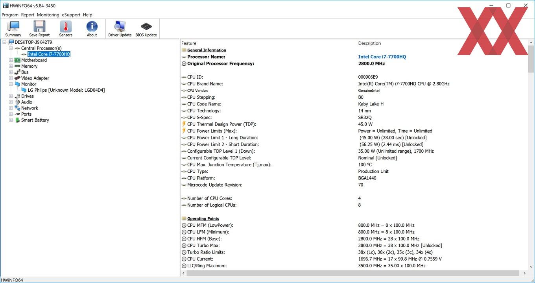Click the General Information folder icon
The image size is (535, 283).
click(184, 50)
